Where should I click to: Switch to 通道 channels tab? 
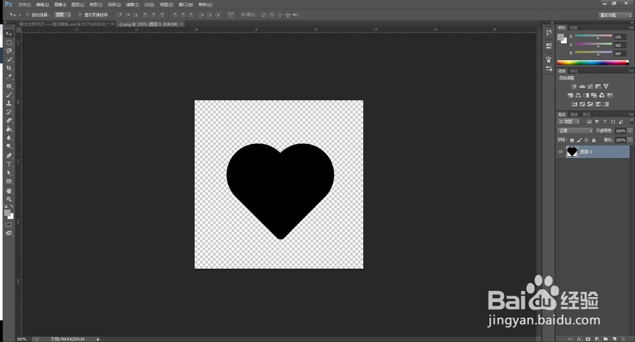click(574, 115)
